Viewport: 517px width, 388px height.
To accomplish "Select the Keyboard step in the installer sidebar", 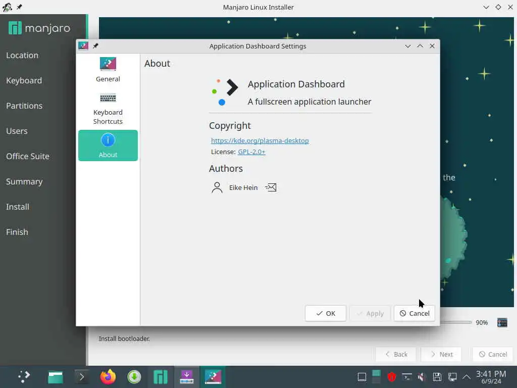I will coord(24,80).
